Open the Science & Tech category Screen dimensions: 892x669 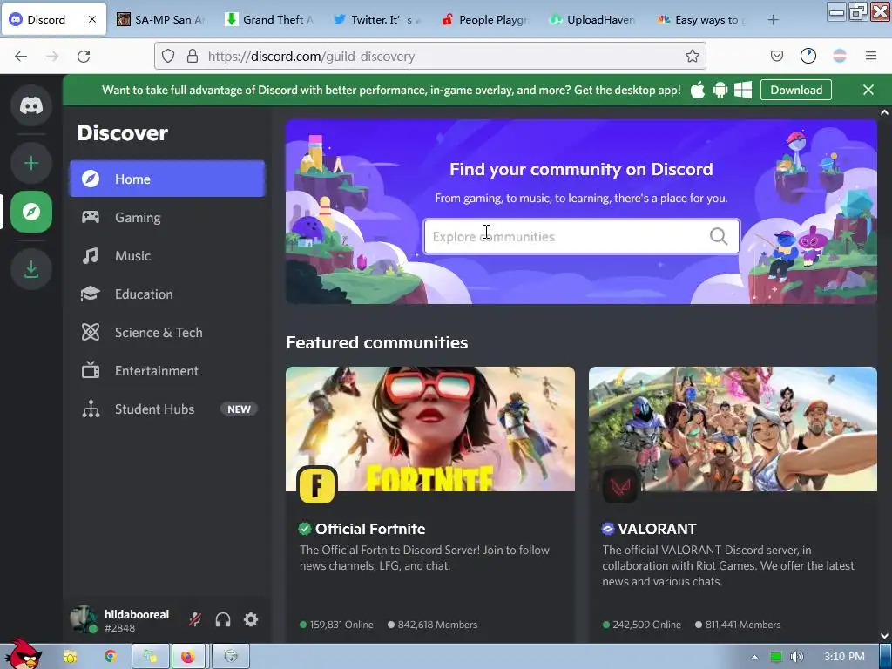coord(167,332)
